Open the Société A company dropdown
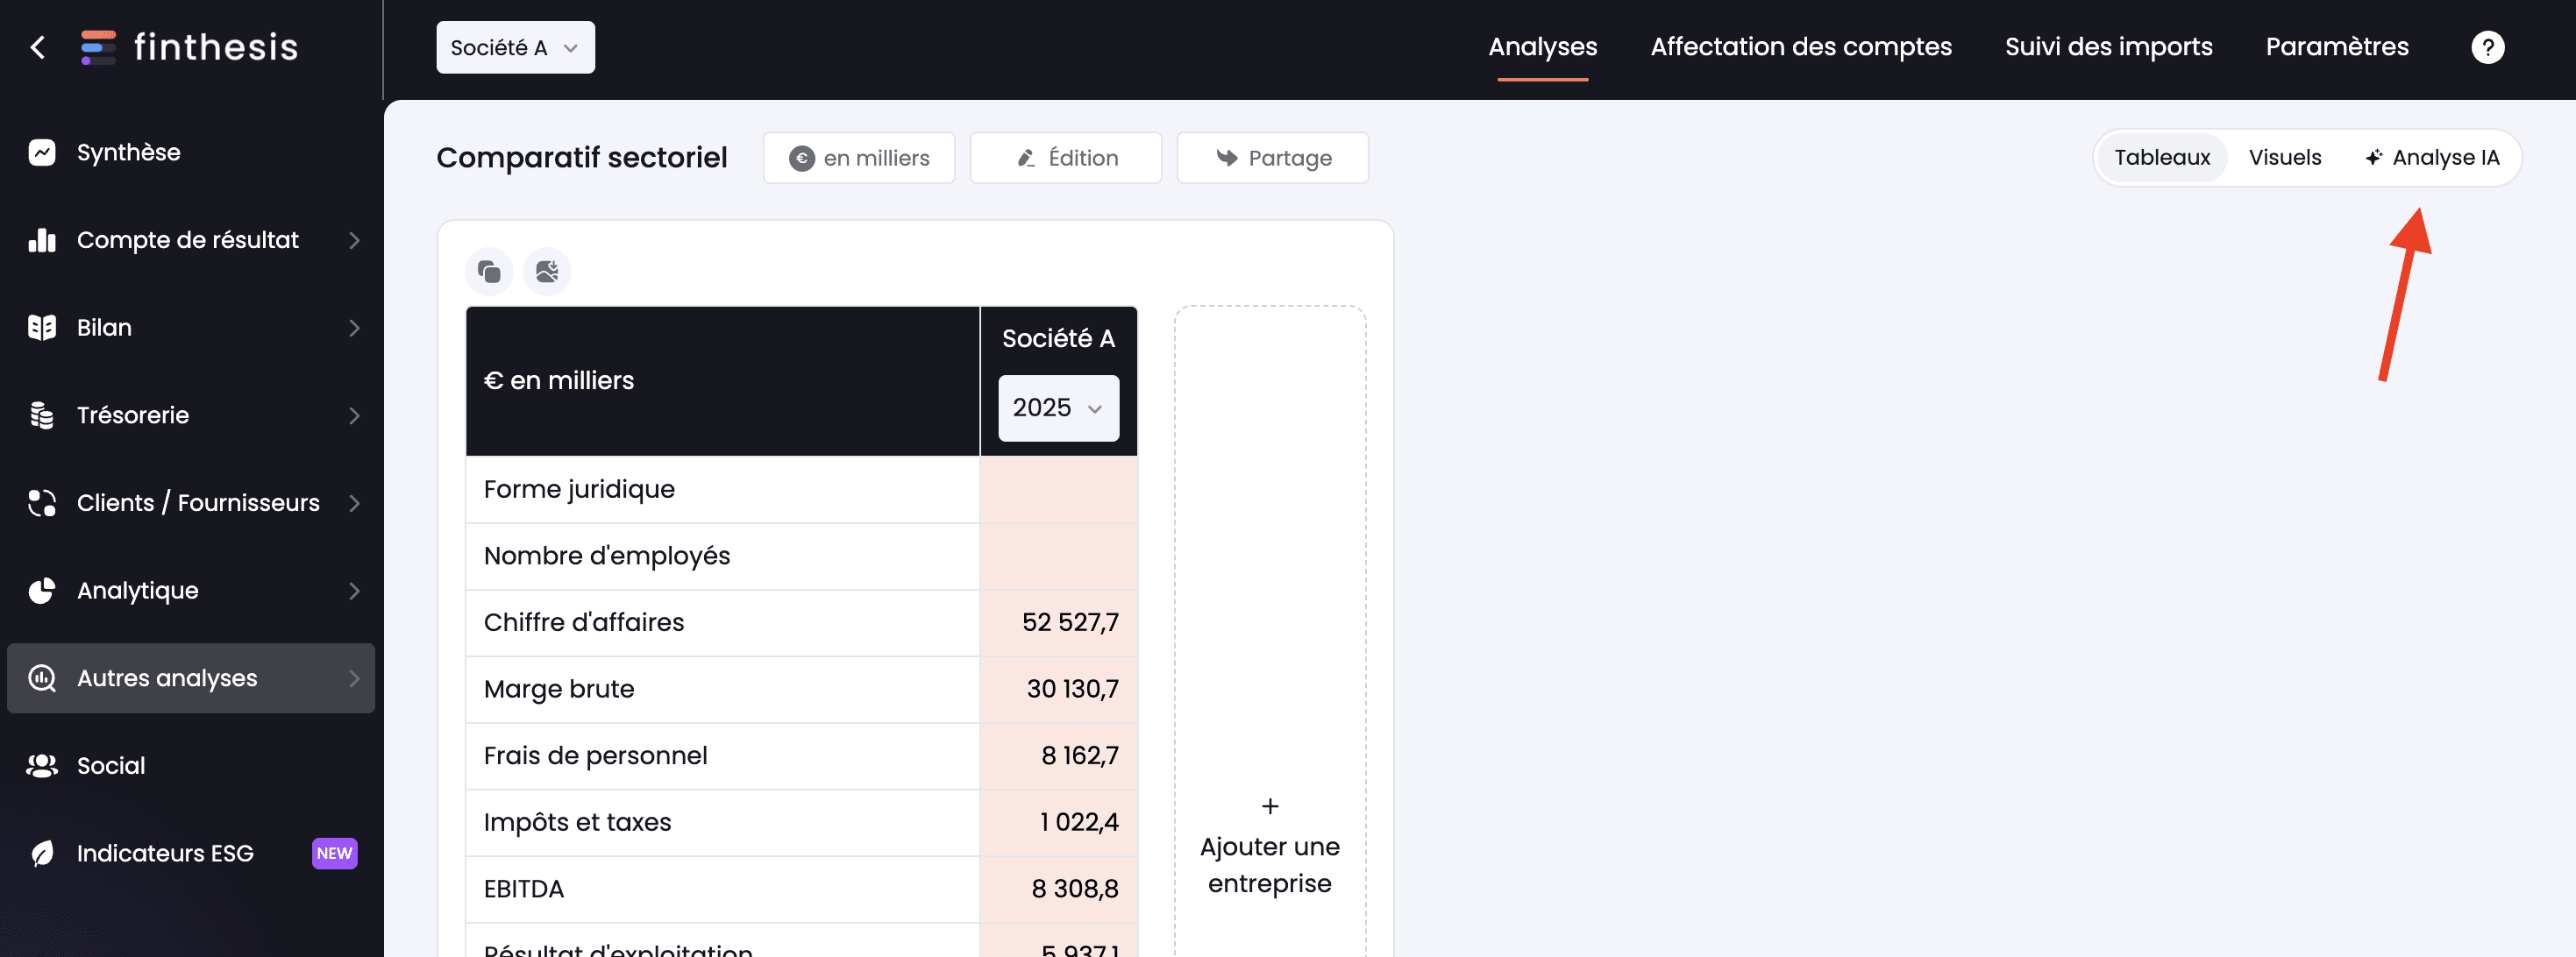 pyautogui.click(x=515, y=47)
